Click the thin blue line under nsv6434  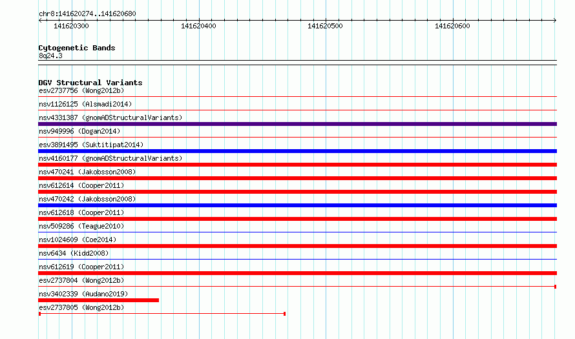297,259
